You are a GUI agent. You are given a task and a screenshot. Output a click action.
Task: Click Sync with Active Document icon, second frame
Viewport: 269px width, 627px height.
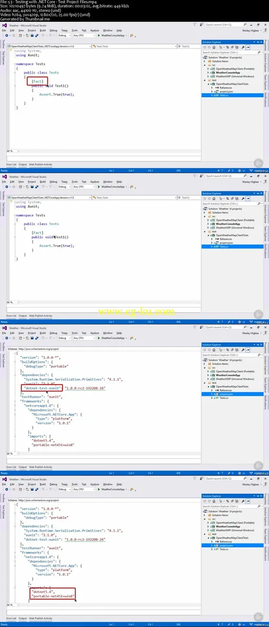pos(227,198)
